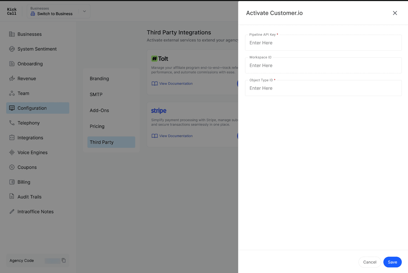Click the Billing wallet icon
Viewport: 408px width, 273px height.
[12, 182]
